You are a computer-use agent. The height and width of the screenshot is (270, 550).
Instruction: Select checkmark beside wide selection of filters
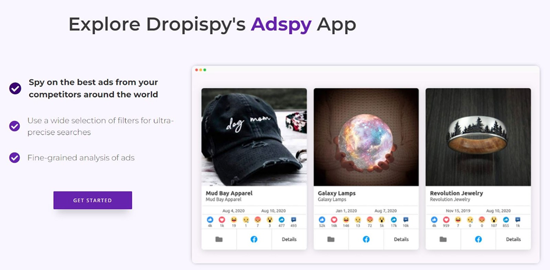click(x=15, y=126)
